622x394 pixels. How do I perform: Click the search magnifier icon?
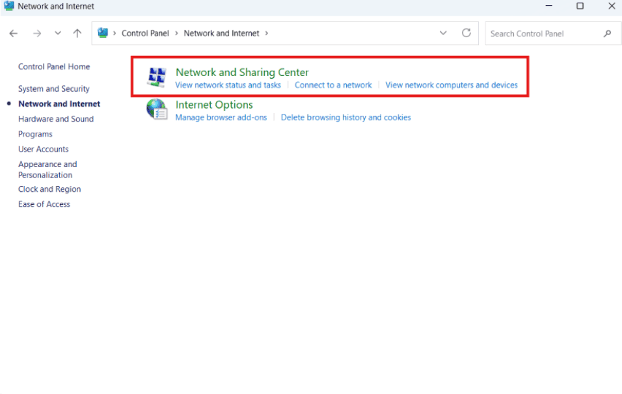point(607,34)
